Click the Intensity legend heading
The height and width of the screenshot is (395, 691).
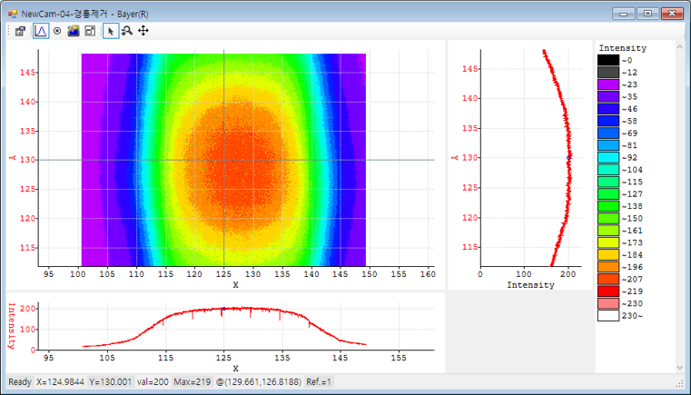coord(622,48)
